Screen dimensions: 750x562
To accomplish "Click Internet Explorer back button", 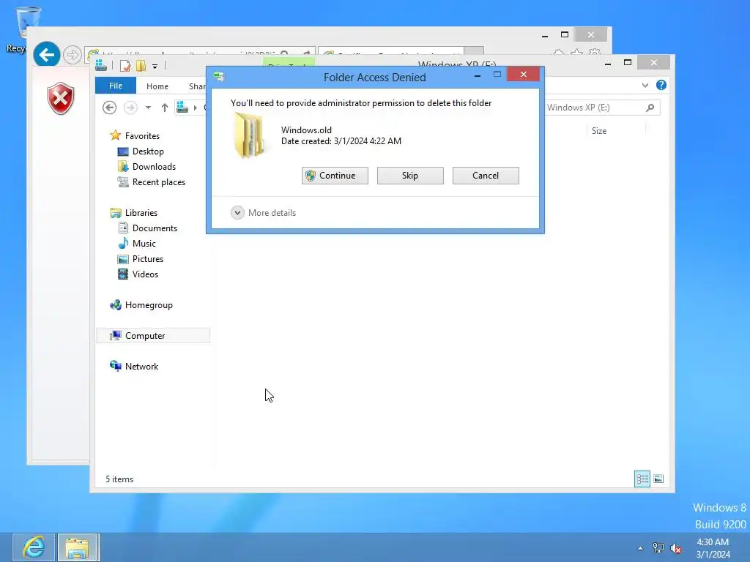I will pyautogui.click(x=46, y=54).
